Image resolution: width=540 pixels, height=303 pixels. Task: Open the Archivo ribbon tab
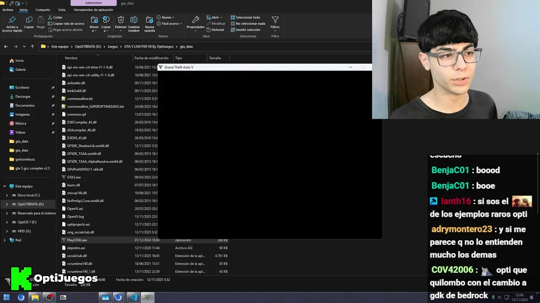coord(8,10)
